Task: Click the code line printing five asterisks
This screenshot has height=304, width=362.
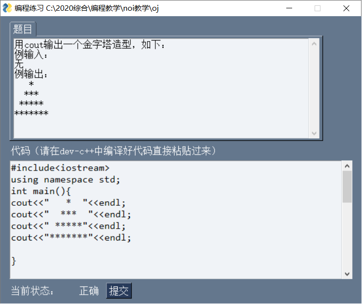Action: click(68, 226)
